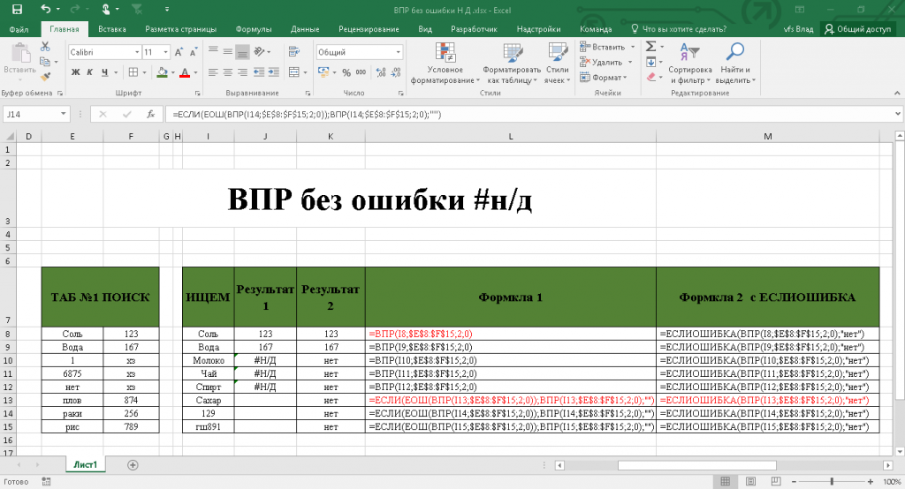Screen dimensions: 905x489
Task: Increase font size with large A icon
Action: [179, 52]
